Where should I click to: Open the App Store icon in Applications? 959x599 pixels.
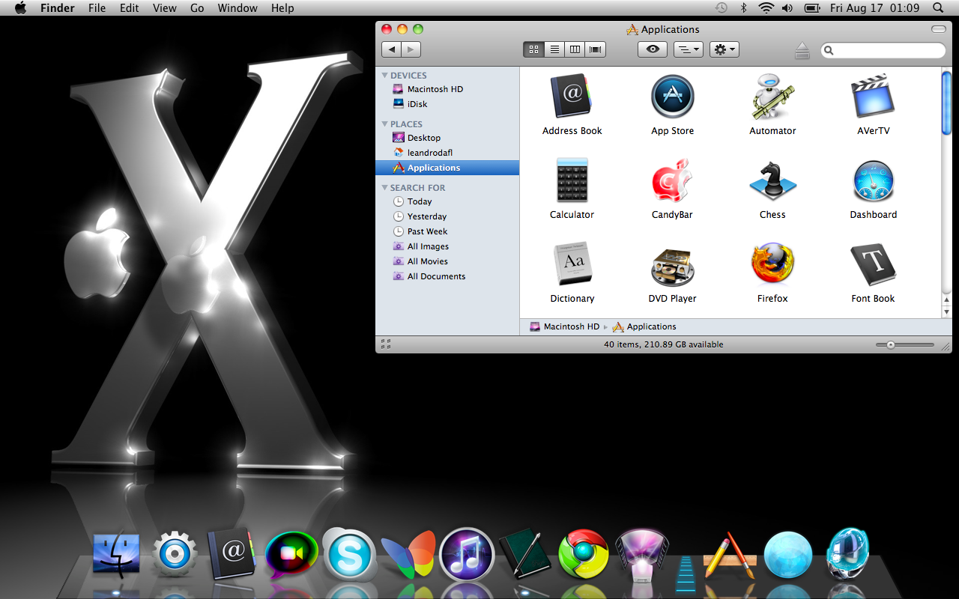(x=672, y=97)
